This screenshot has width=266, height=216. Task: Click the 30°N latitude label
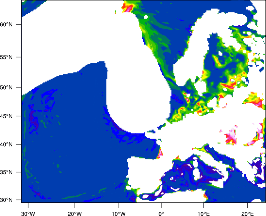click(6, 200)
